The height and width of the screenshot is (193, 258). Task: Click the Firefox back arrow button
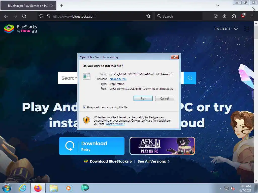(6, 16)
